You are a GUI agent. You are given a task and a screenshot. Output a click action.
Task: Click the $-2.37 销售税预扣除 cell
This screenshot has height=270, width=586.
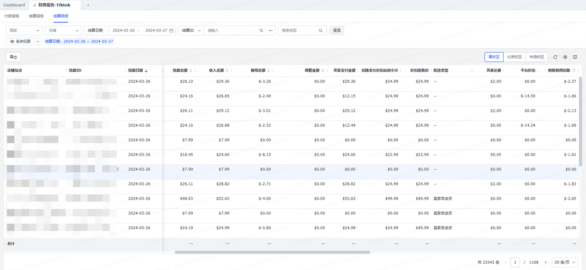pos(570,81)
